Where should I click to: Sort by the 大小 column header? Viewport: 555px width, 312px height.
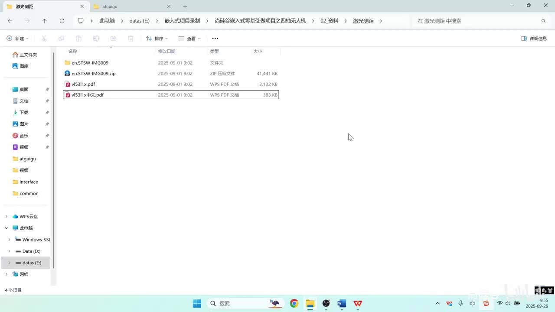(258, 51)
